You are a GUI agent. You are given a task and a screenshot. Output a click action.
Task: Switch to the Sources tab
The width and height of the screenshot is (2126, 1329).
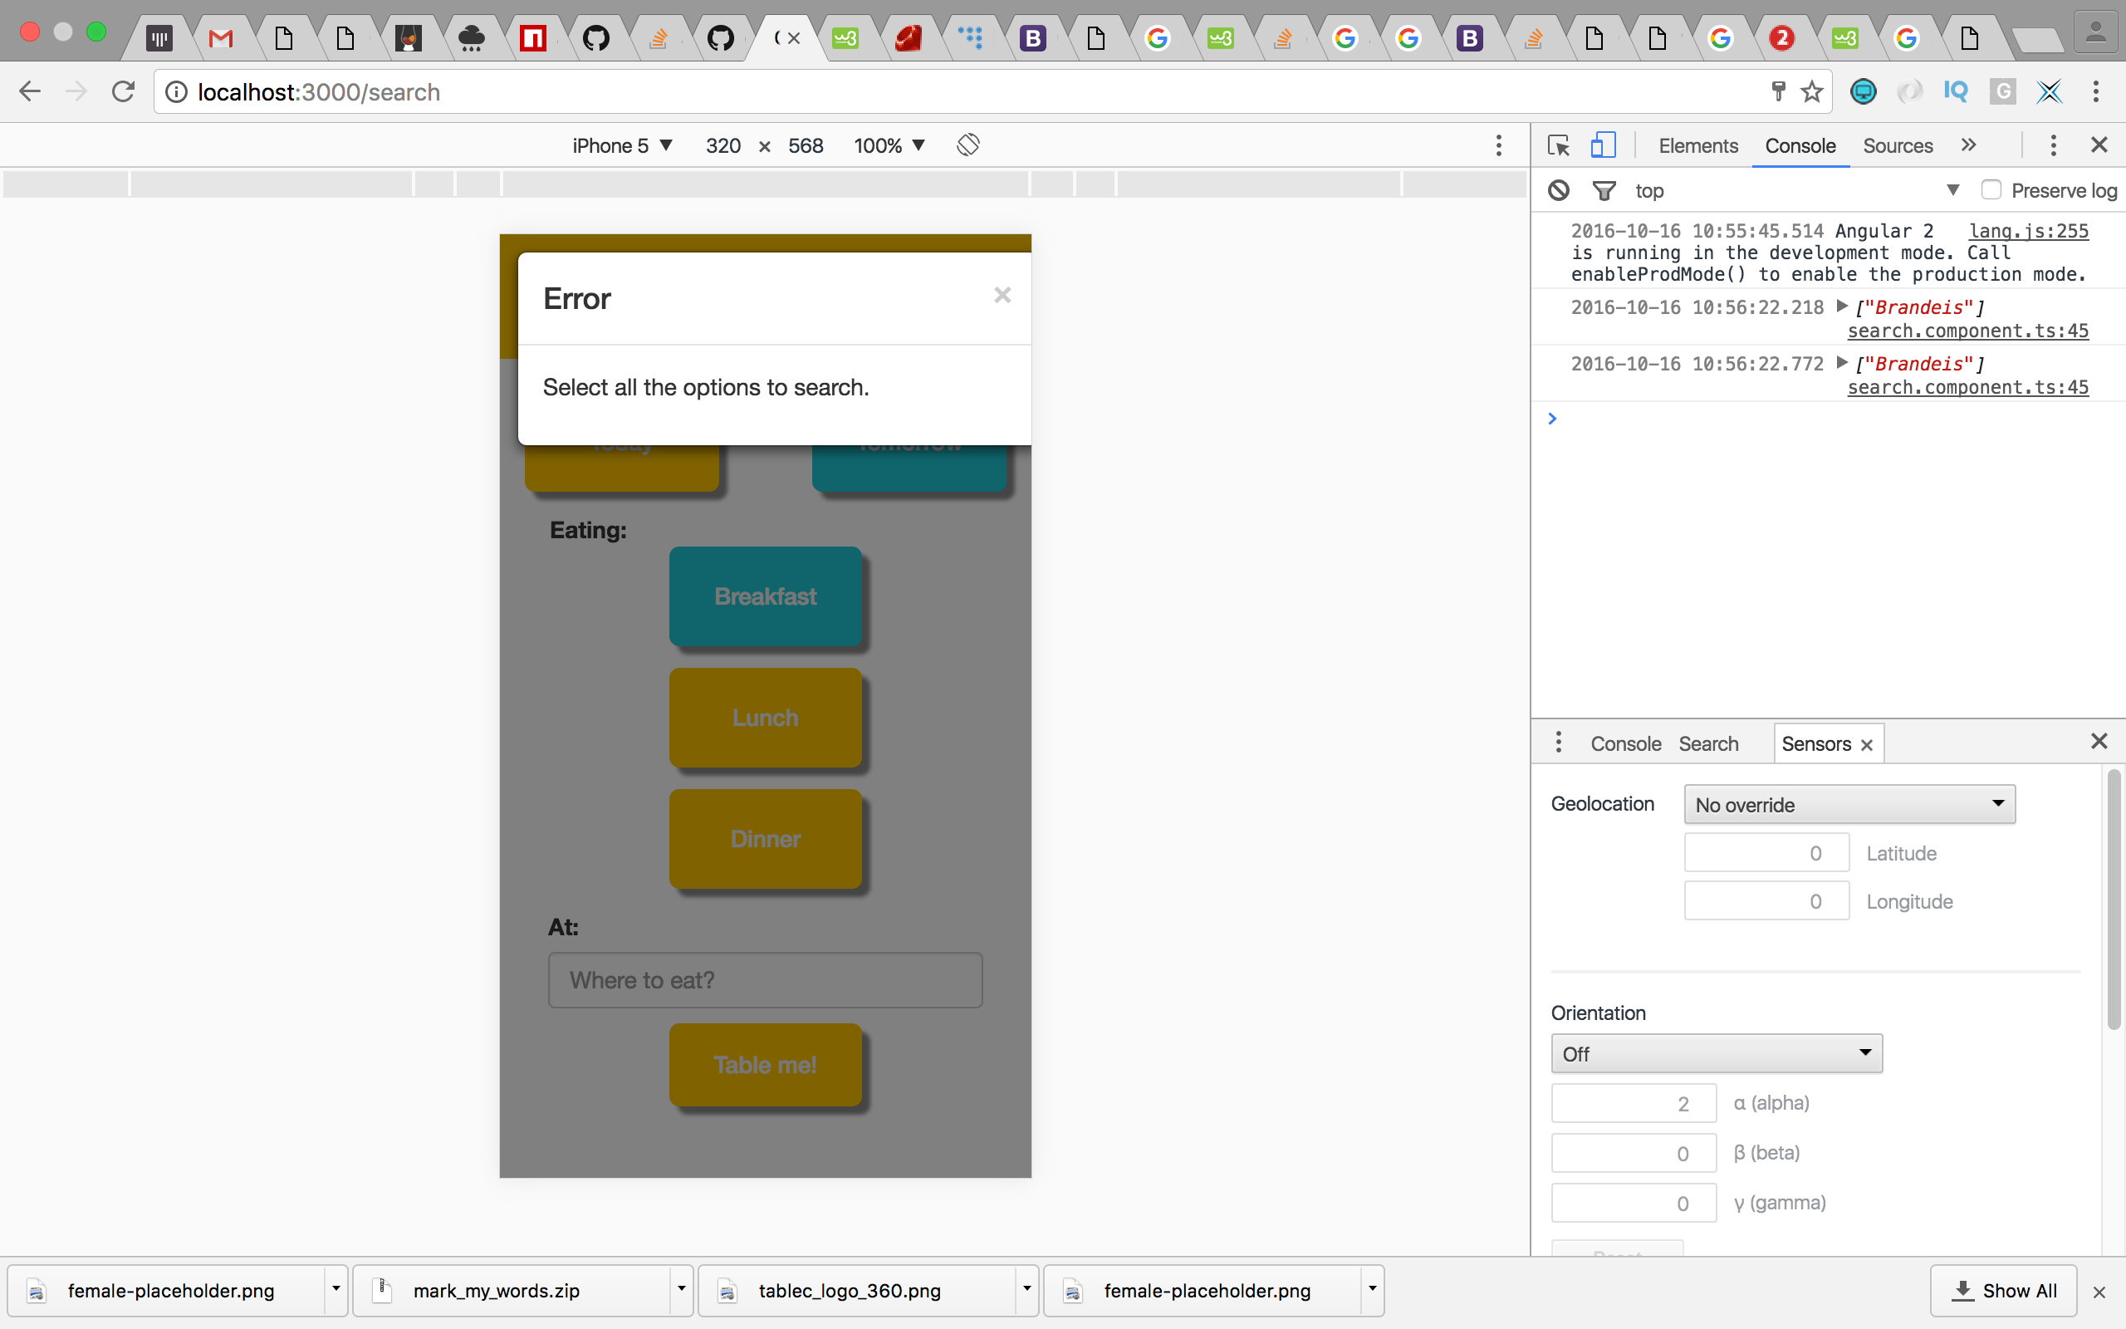pos(1897,145)
